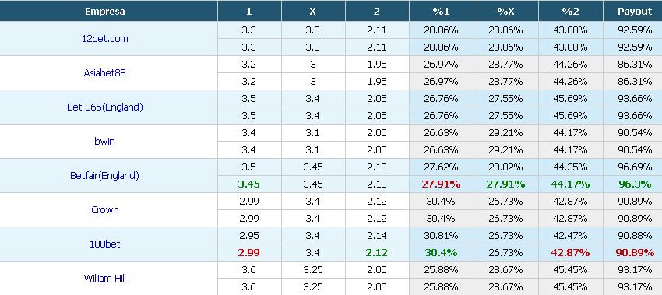Open the Betfair(England) link
The width and height of the screenshot is (662, 295).
click(104, 176)
